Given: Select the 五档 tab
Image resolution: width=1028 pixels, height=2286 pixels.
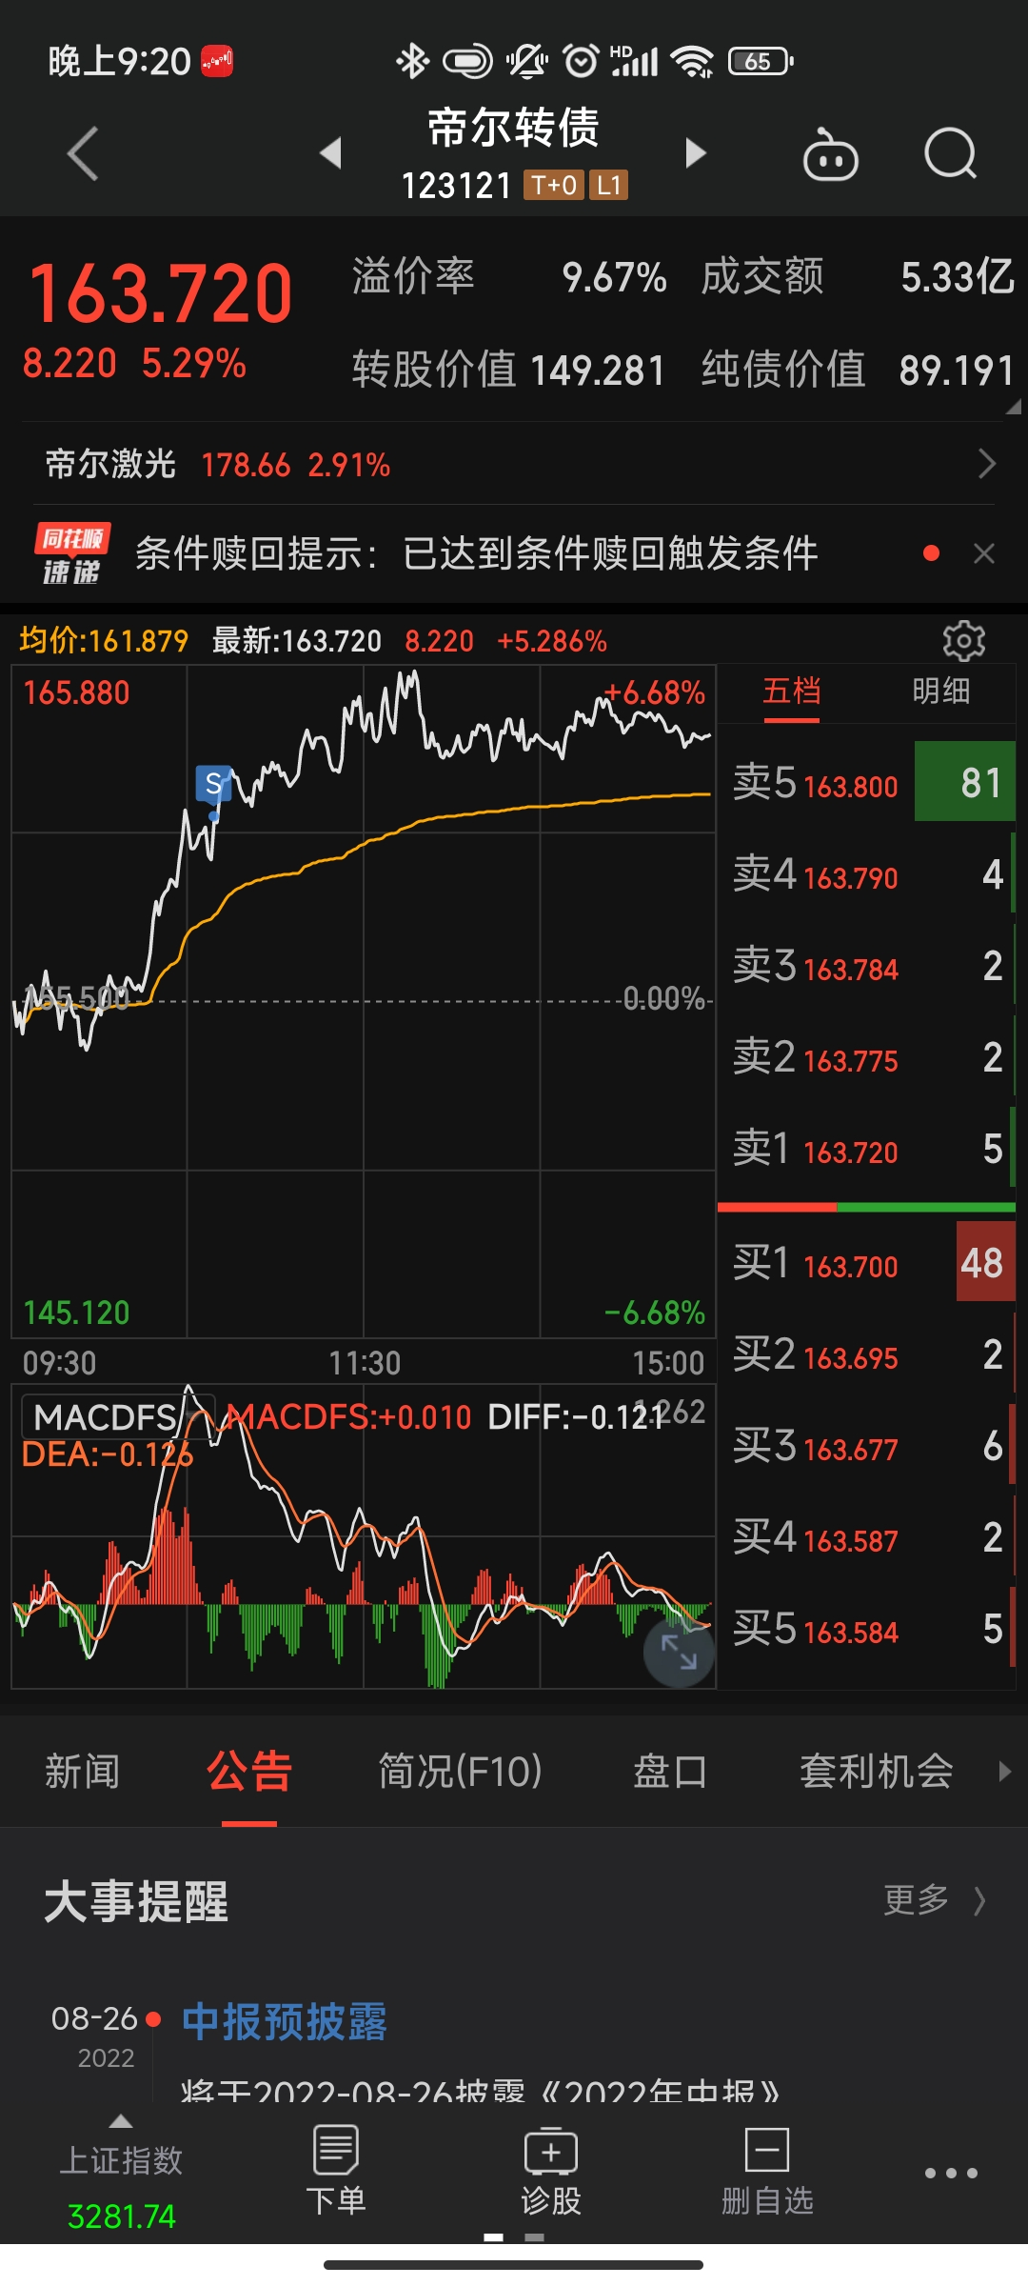Looking at the screenshot, I should 791,692.
